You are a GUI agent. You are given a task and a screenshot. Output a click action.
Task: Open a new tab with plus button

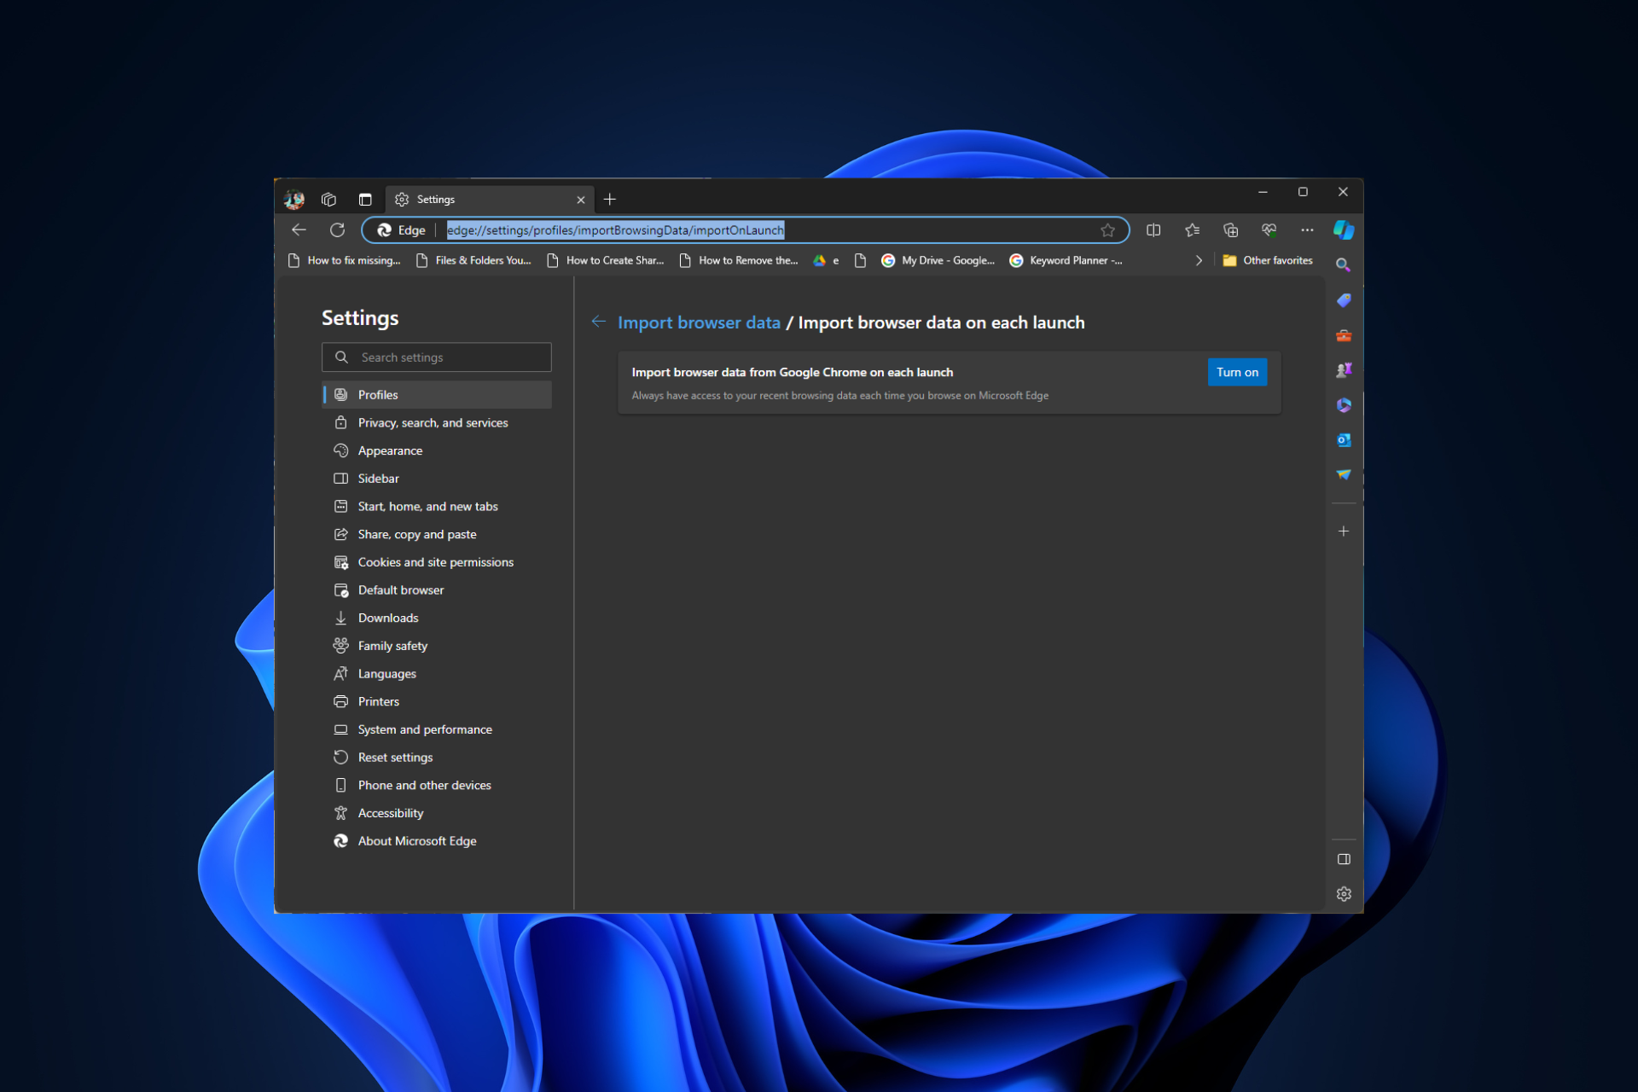pyautogui.click(x=610, y=200)
